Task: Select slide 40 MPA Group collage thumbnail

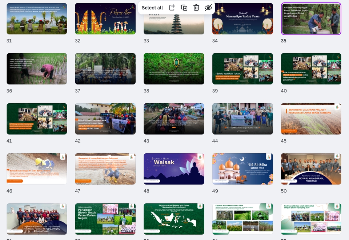Action: (x=311, y=69)
